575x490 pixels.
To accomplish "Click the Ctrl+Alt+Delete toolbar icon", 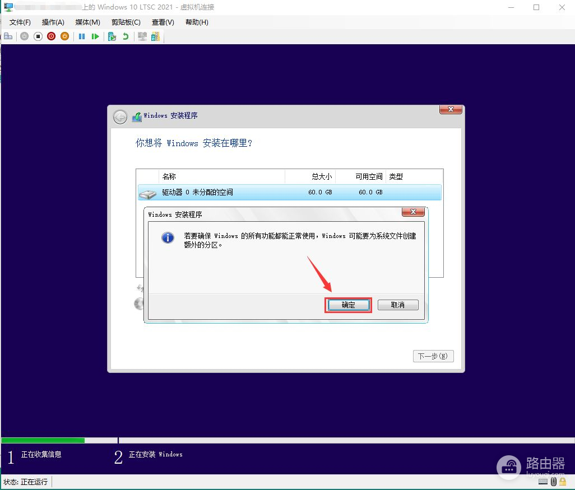I will pos(8,36).
